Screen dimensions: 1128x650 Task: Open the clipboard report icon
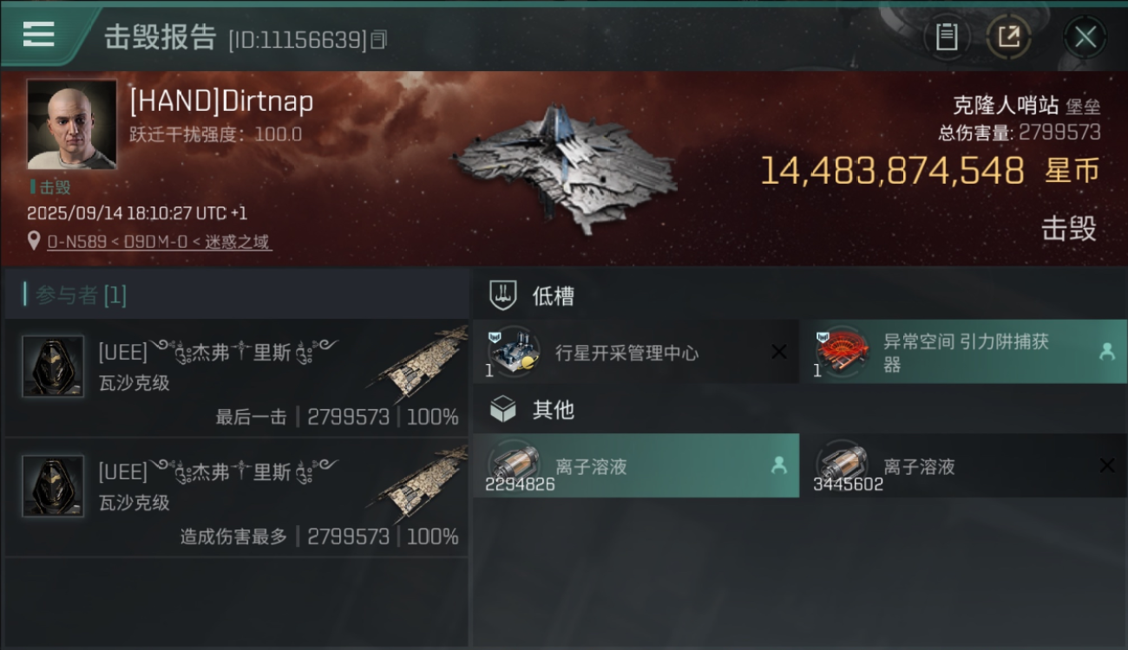pyautogui.click(x=947, y=37)
